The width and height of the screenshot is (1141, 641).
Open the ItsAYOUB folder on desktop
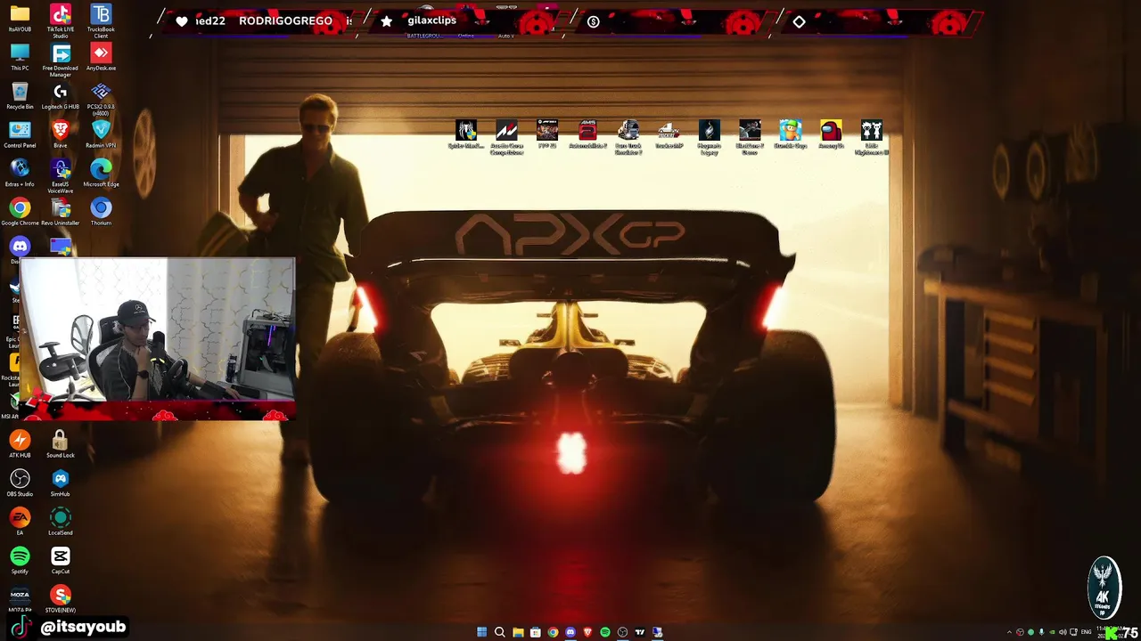pos(20,19)
